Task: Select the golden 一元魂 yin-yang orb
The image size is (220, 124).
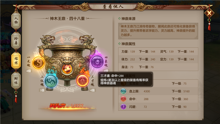Action: (x=38, y=63)
